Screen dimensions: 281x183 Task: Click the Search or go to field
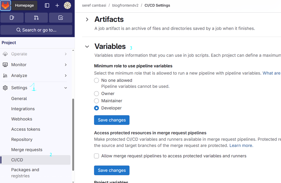(36, 30)
